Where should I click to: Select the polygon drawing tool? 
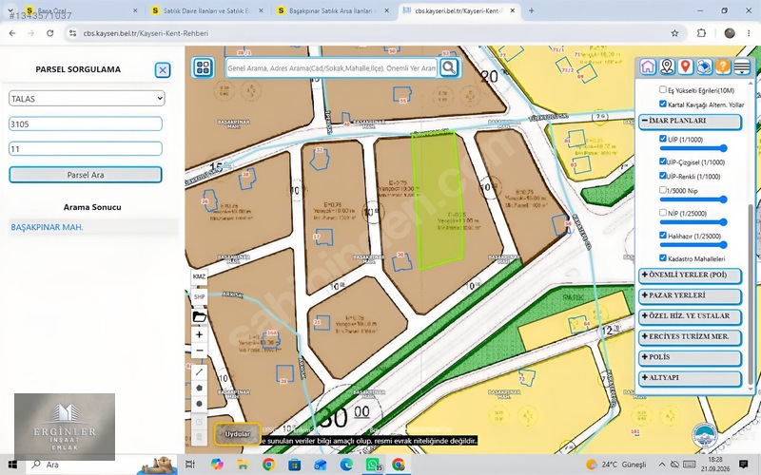tap(199, 388)
